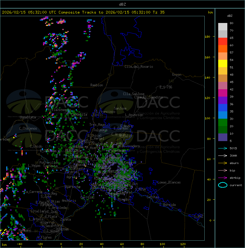Image resolution: width=245 pixels, height=248 pixels.
Task: Click the 'Lomas_Blancas' map label
Action: point(169,182)
